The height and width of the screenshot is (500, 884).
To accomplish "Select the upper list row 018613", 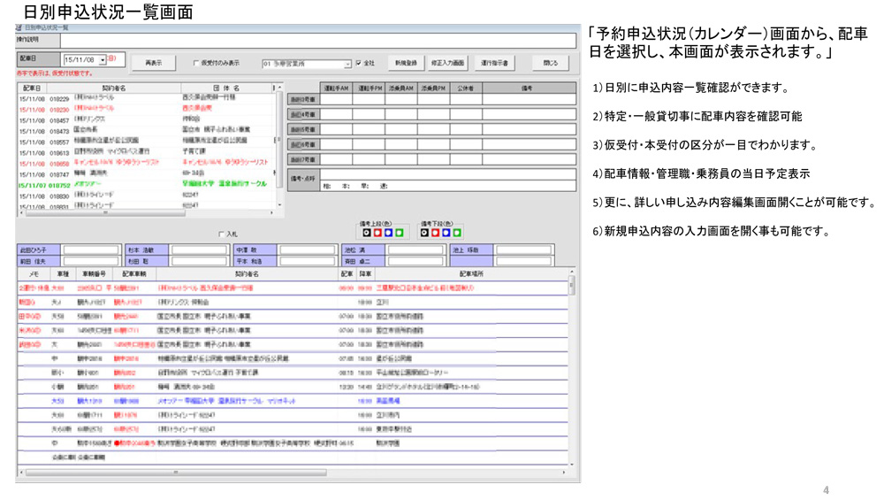I will (x=147, y=152).
